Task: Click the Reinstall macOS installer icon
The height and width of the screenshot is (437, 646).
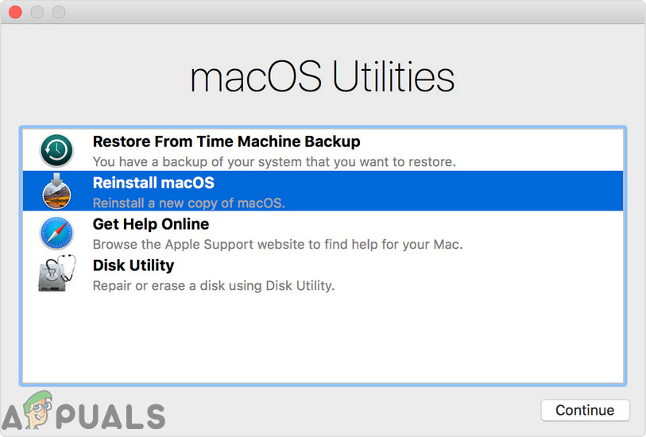Action: click(x=56, y=191)
